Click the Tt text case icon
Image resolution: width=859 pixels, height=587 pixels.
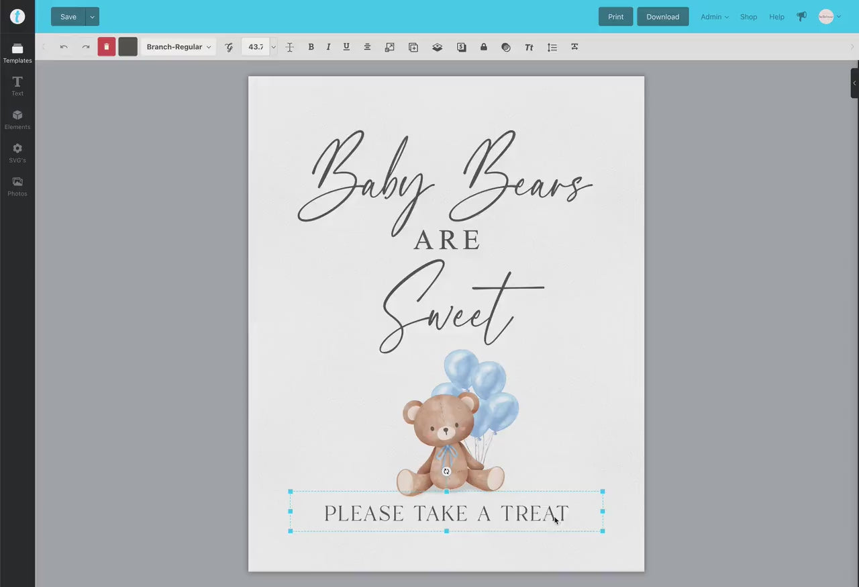pos(529,47)
